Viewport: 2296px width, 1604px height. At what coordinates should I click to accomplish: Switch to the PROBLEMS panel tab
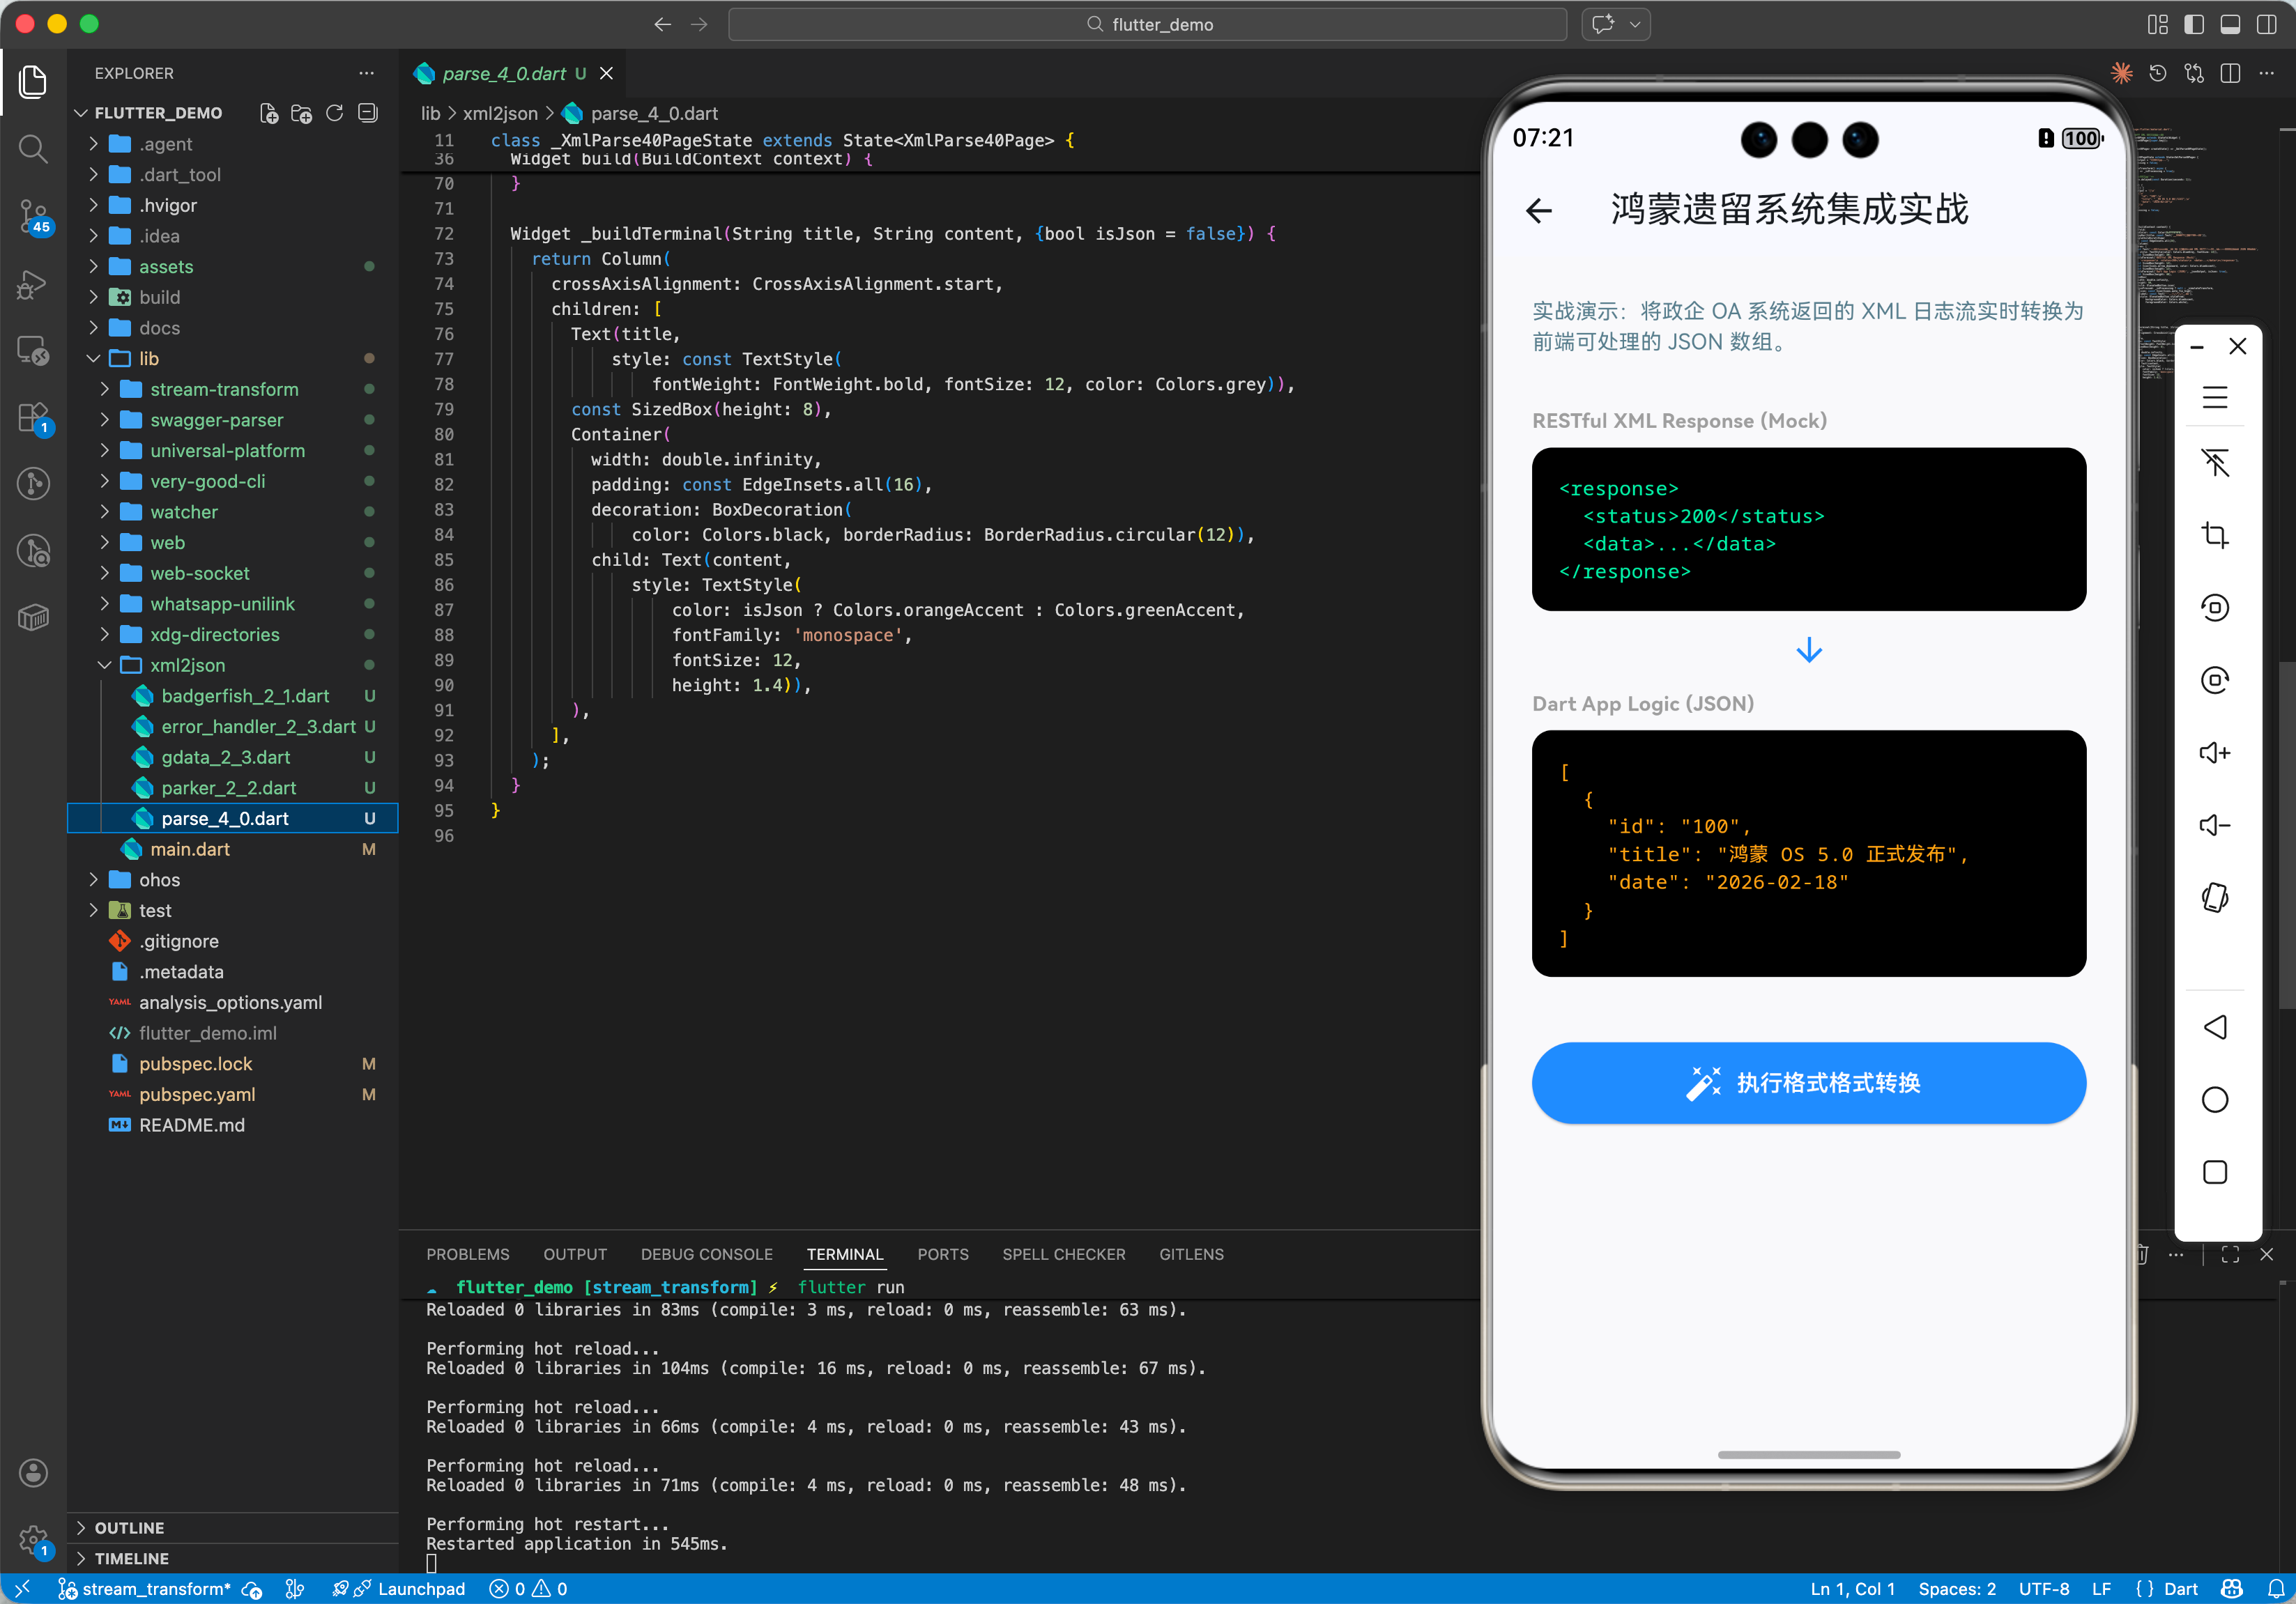pyautogui.click(x=467, y=1254)
